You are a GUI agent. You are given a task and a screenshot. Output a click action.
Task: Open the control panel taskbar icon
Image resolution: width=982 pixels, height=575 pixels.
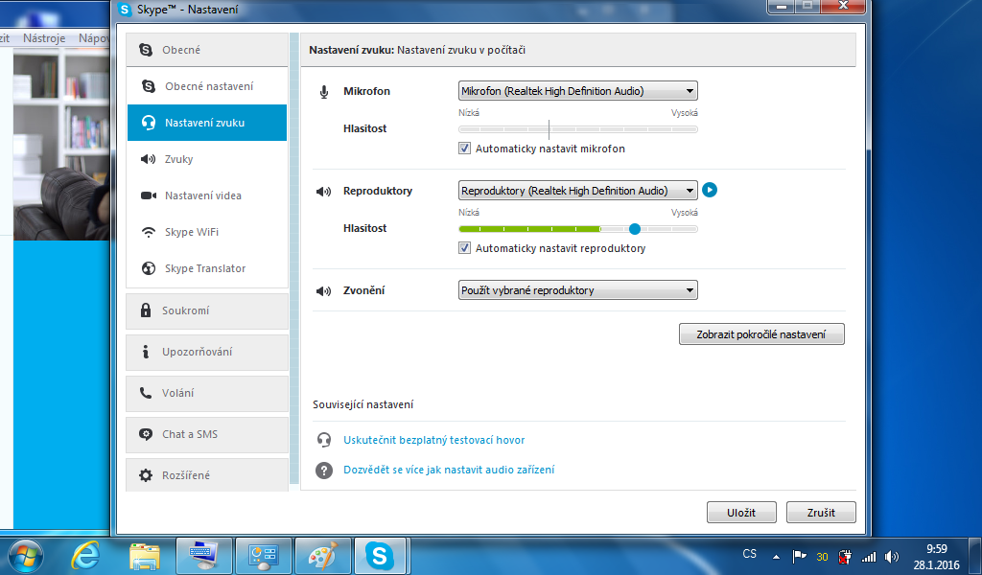click(263, 556)
